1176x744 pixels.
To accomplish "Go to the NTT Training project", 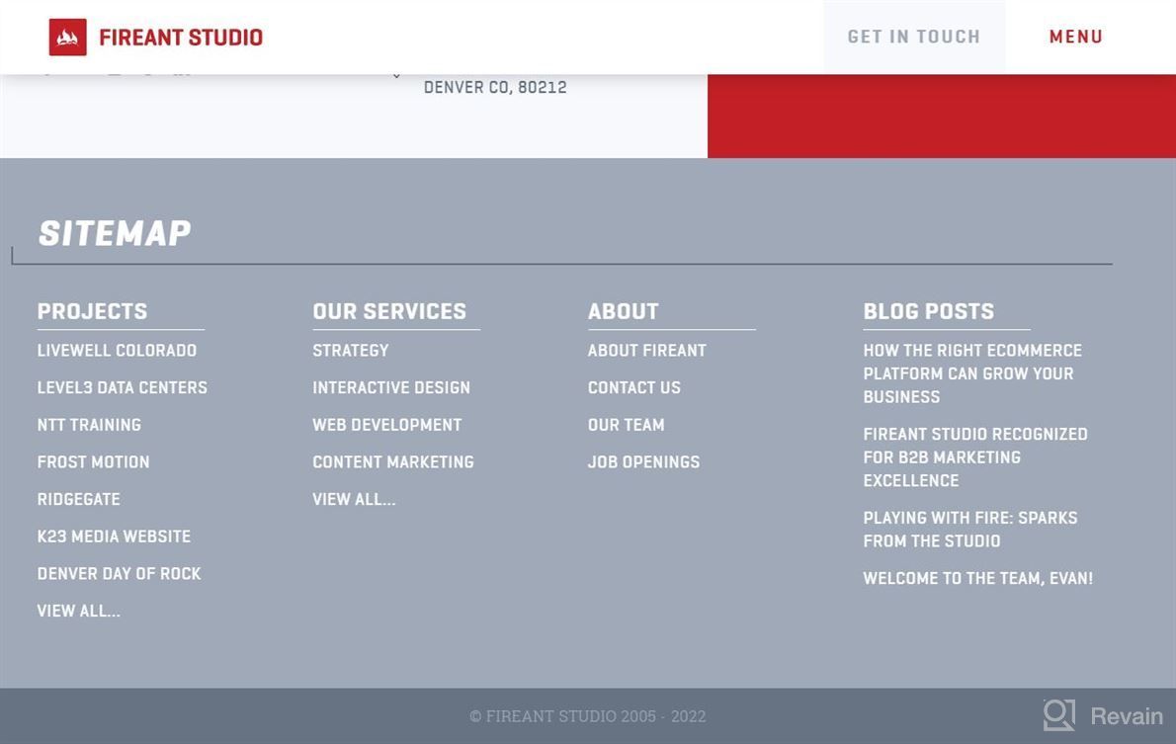I will tap(89, 425).
